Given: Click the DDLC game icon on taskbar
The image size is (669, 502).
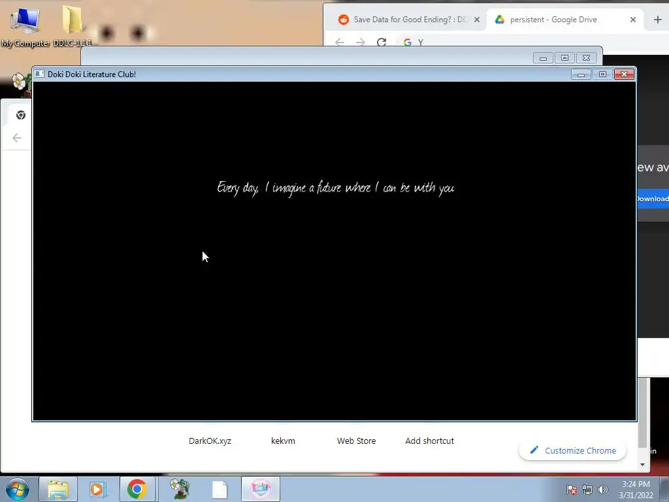Looking at the screenshot, I should point(261,489).
